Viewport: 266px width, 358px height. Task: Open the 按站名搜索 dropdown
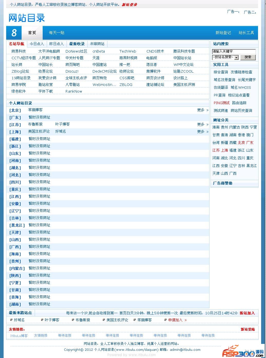(225, 57)
